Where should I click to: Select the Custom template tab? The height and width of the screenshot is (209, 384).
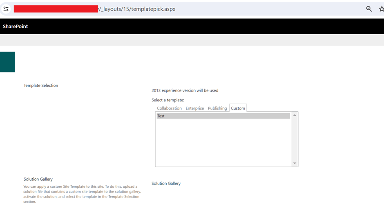click(238, 108)
